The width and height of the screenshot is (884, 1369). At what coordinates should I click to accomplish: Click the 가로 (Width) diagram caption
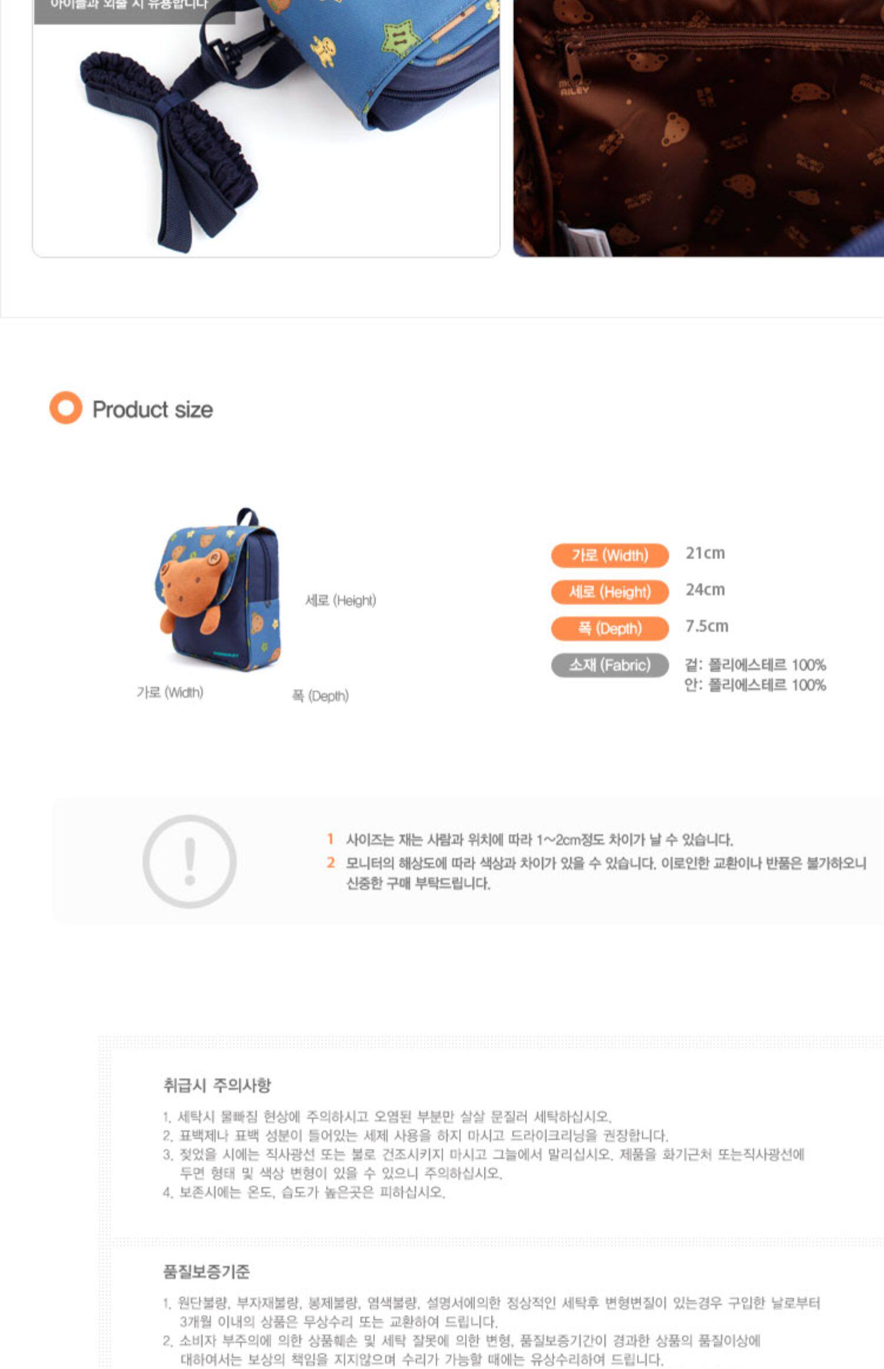click(x=170, y=692)
